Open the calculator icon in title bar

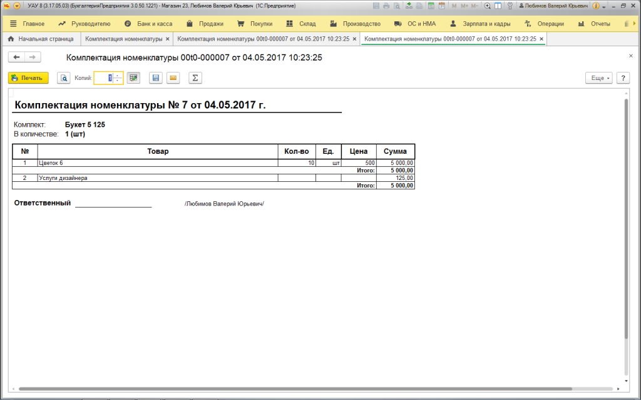click(x=431, y=6)
